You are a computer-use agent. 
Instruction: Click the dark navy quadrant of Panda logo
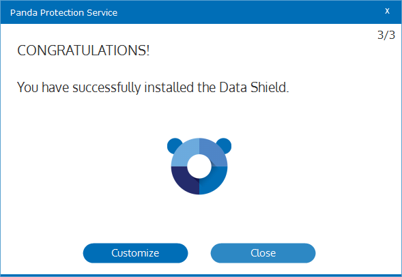click(x=182, y=181)
